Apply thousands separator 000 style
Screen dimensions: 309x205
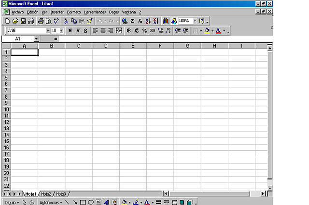tap(152, 30)
